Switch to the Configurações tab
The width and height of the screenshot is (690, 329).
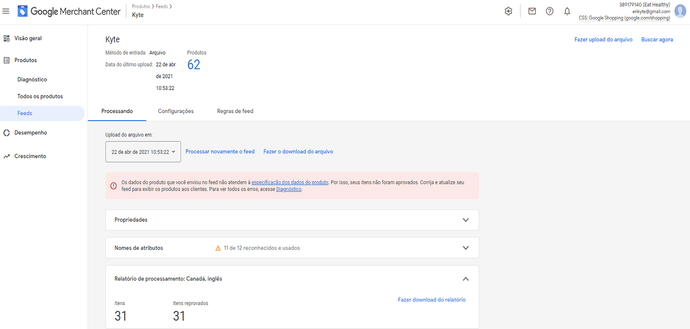(176, 111)
